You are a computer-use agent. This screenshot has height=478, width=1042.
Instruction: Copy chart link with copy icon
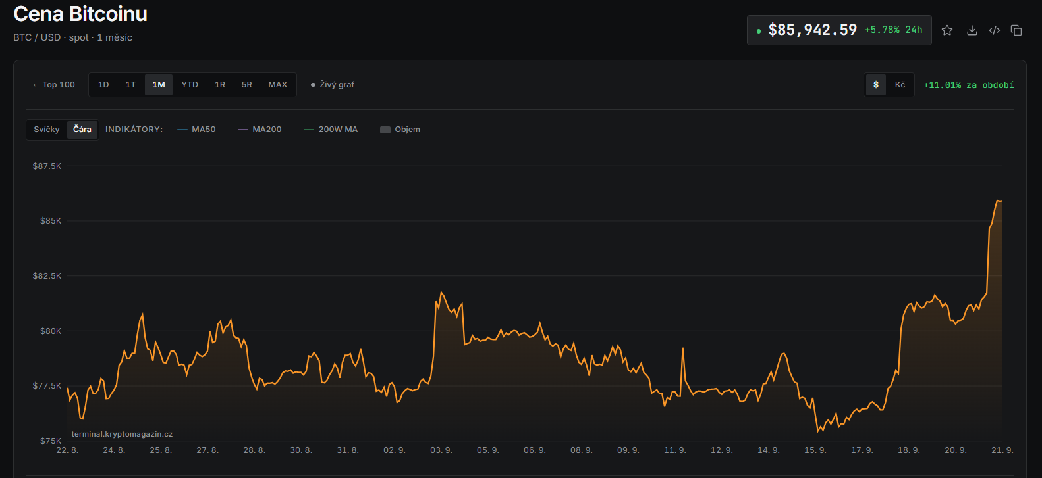pos(1016,30)
